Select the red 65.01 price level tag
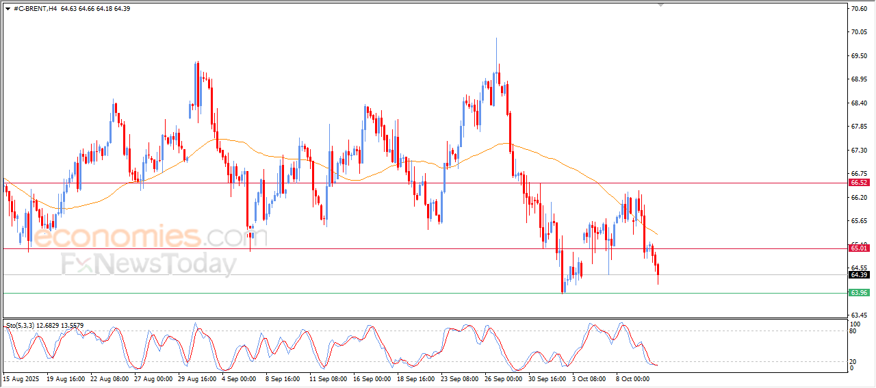The width and height of the screenshot is (876, 388). pos(859,248)
